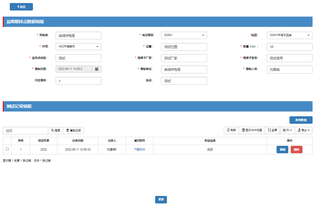Click the red 删除 button in row 1
Screen dimensions: 323x208
(x=296, y=149)
